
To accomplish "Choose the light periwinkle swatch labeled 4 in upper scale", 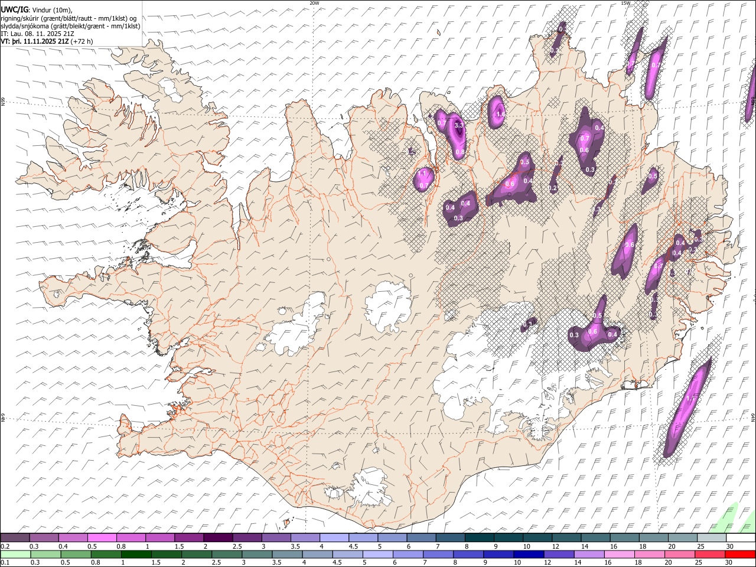I will [334, 538].
